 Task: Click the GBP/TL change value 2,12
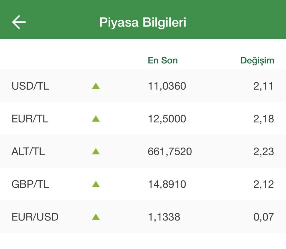pos(263,184)
